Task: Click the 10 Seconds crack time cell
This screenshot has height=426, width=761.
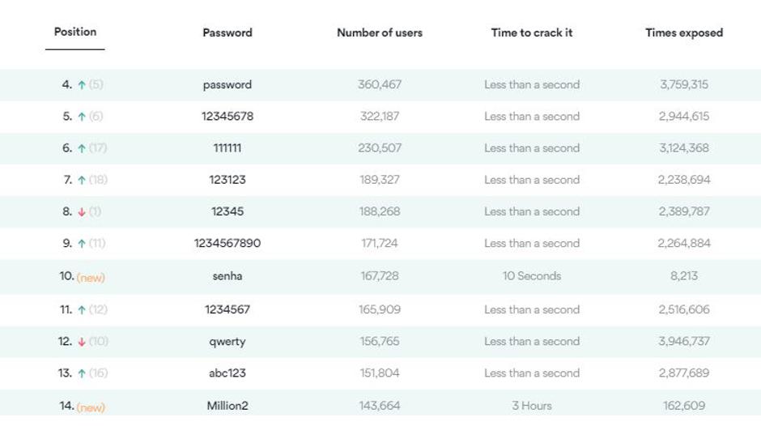Action: pyautogui.click(x=532, y=276)
